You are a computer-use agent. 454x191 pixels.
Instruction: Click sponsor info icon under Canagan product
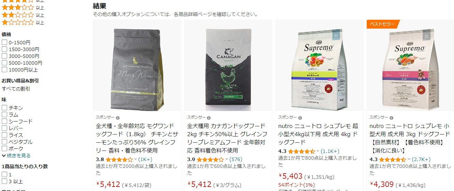pos(209,118)
